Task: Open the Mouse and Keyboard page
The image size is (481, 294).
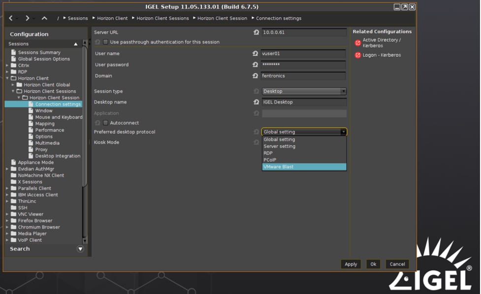Action: [59, 117]
